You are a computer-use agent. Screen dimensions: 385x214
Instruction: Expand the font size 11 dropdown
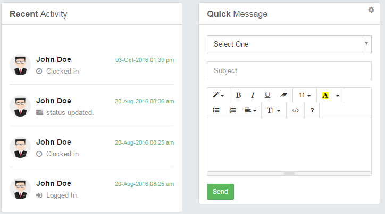pyautogui.click(x=305, y=95)
